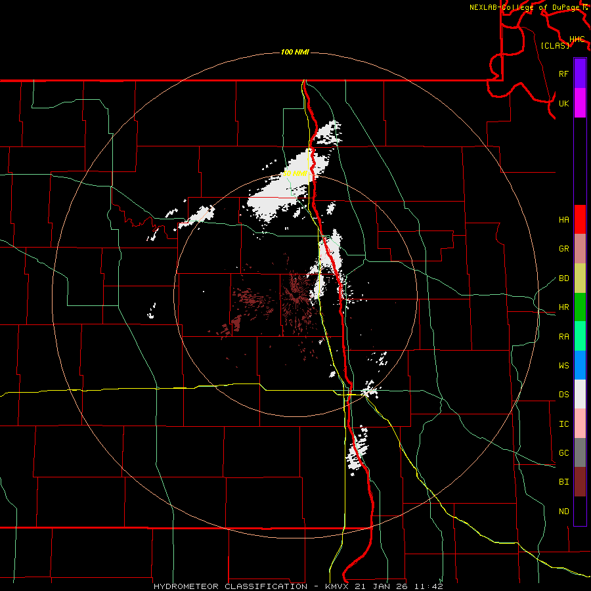Click the HYDROMETEOR CLASSIFICATION title text
This screenshot has height=591, width=591.
coord(230,586)
